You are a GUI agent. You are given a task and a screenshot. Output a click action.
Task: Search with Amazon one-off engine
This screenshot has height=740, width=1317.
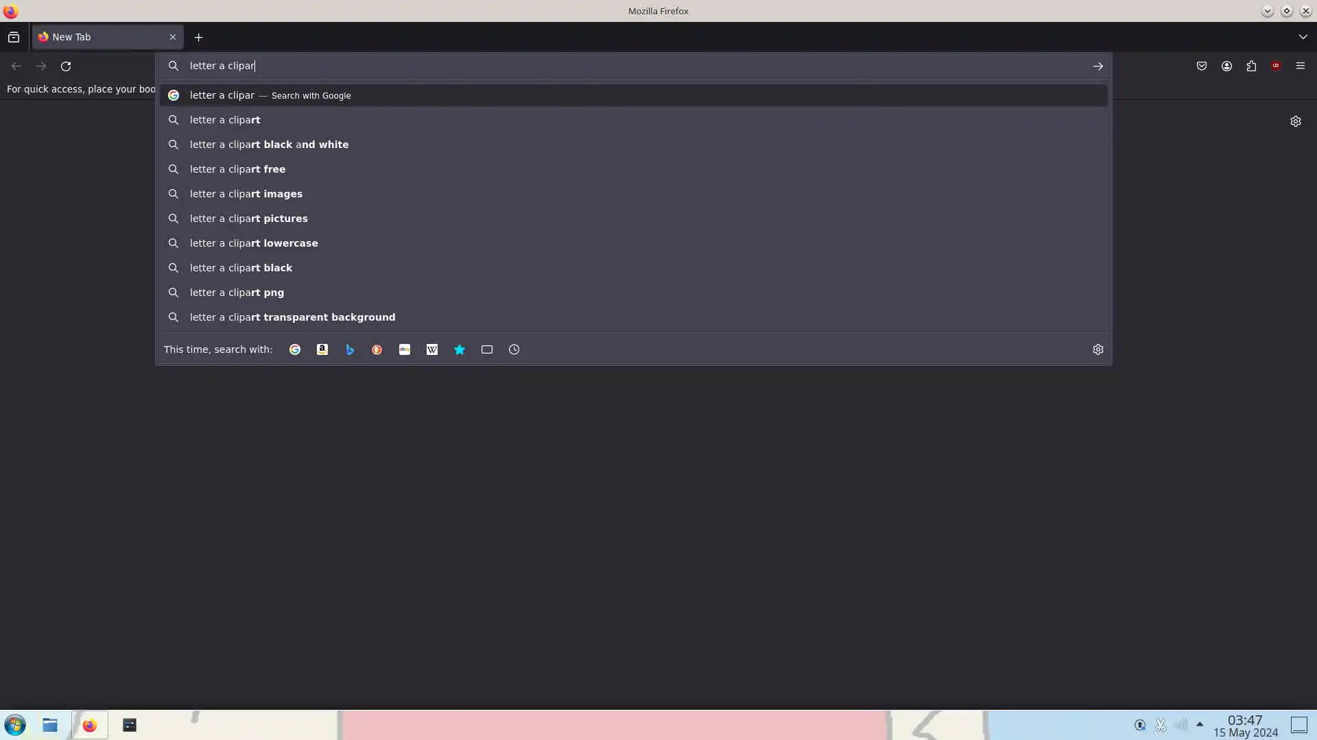click(x=322, y=349)
